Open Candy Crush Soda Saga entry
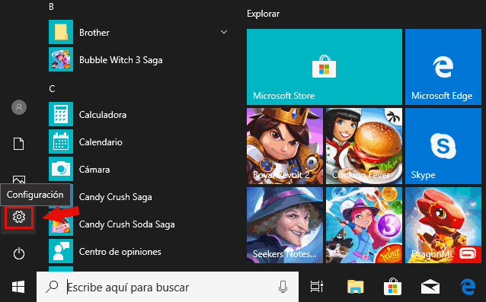This screenshot has height=302, width=486. [x=126, y=224]
